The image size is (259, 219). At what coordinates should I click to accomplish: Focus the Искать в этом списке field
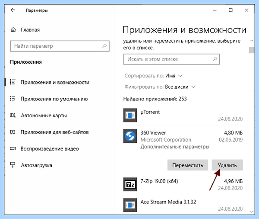pos(171,59)
